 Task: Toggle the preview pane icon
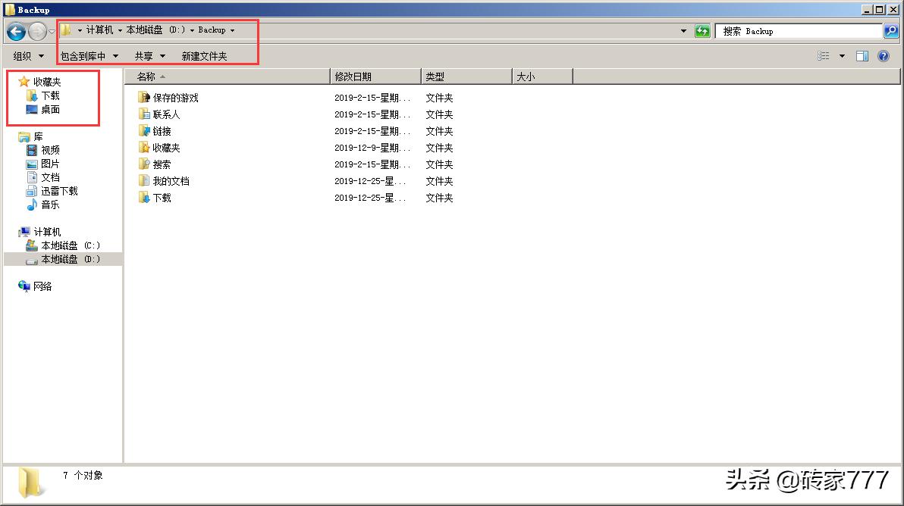point(862,56)
